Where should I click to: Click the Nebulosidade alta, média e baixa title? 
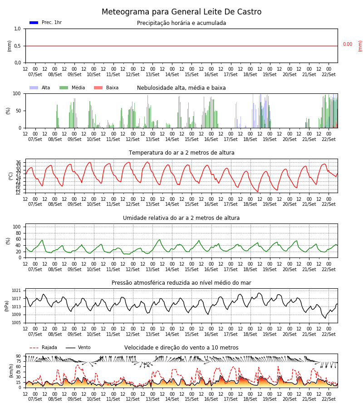click(x=181, y=88)
